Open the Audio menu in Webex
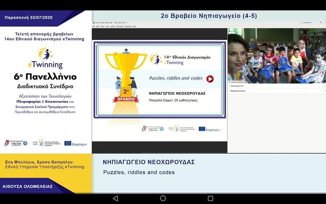This screenshot has width=326, height=204. coord(113,27)
